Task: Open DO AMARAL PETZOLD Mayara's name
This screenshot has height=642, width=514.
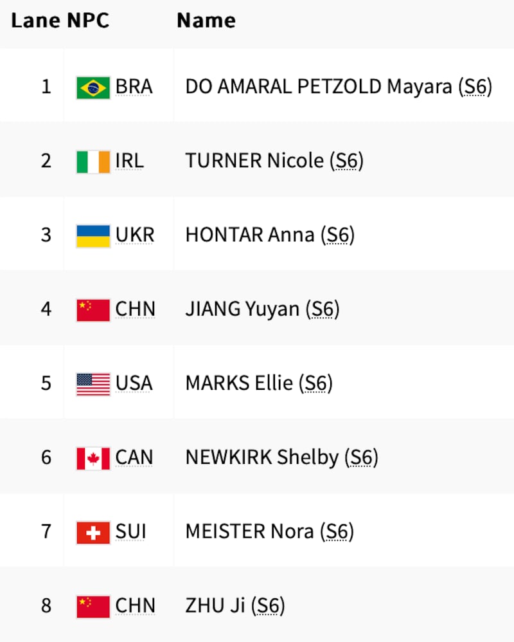Action: (x=318, y=87)
